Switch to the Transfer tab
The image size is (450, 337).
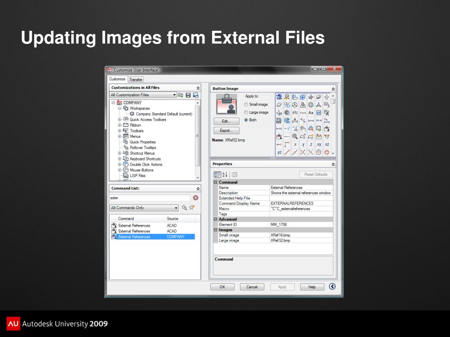pyautogui.click(x=136, y=80)
